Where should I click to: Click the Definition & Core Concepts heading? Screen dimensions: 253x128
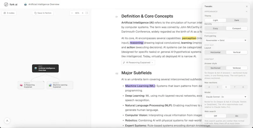(x=147, y=16)
